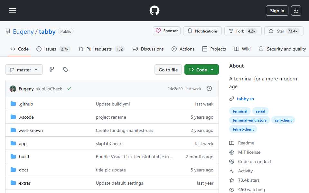Open the skipLibCheck latest commit message
The image size is (309, 193).
pos(49,89)
